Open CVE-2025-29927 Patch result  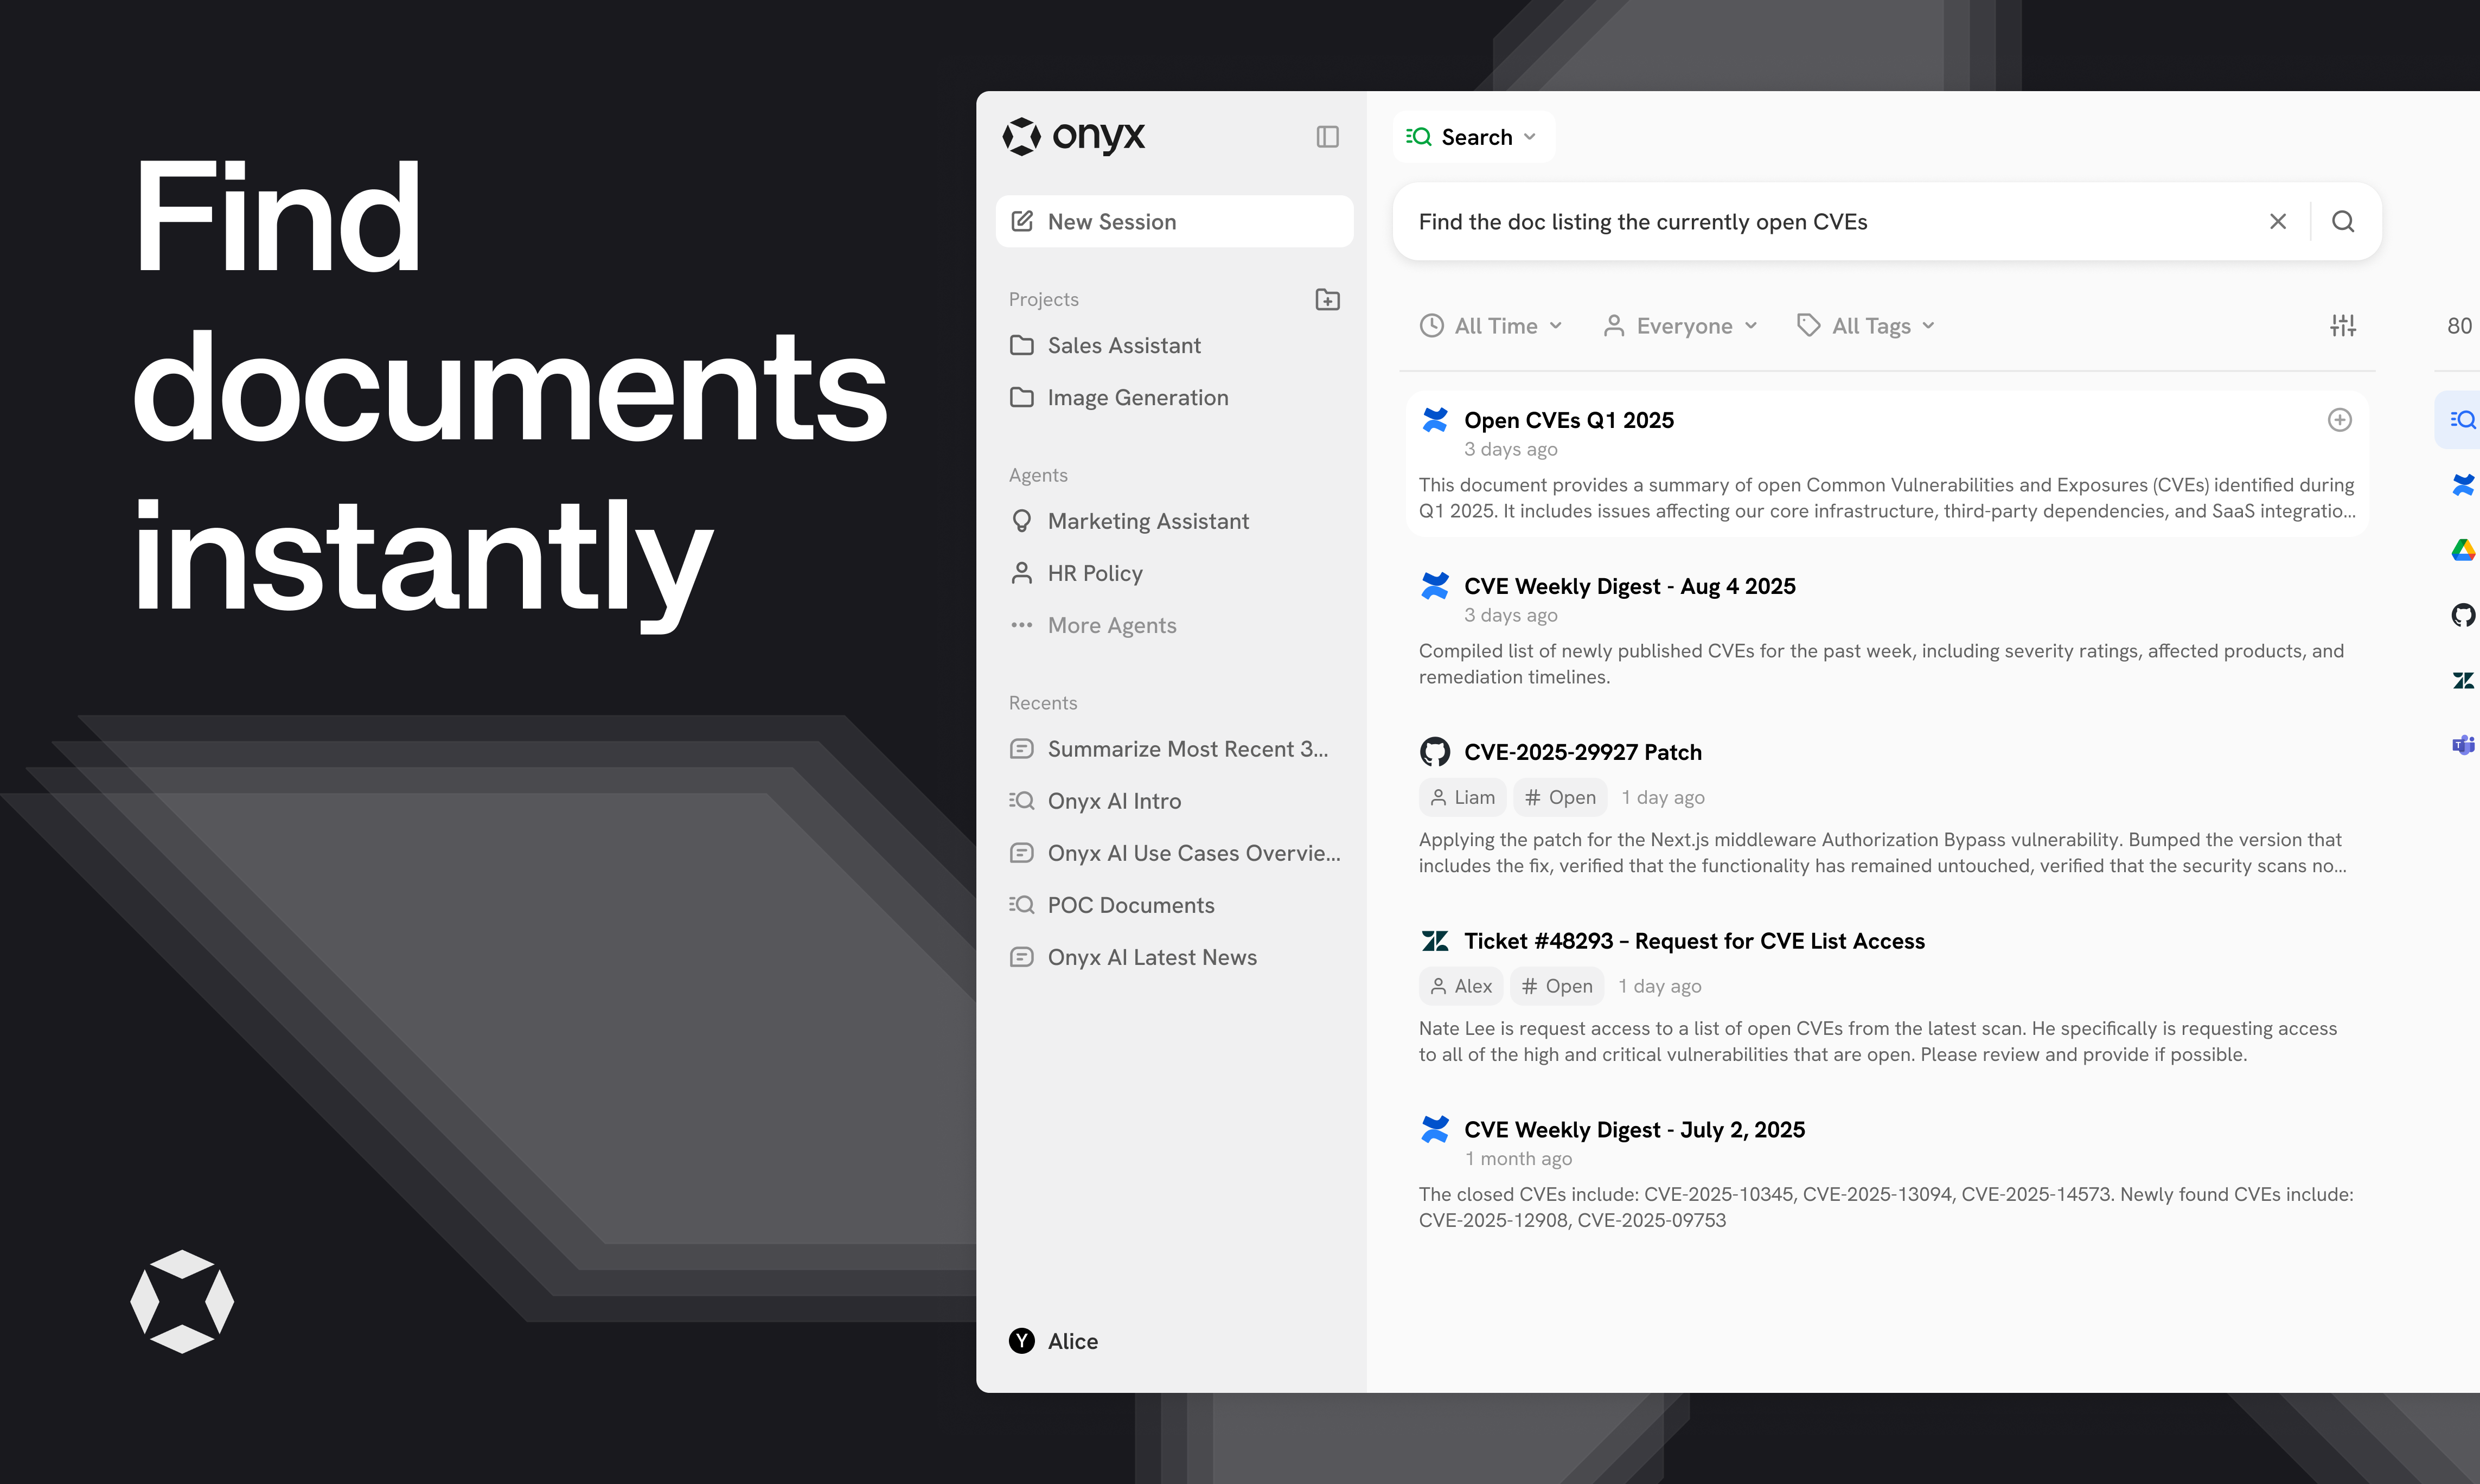pos(1582,752)
